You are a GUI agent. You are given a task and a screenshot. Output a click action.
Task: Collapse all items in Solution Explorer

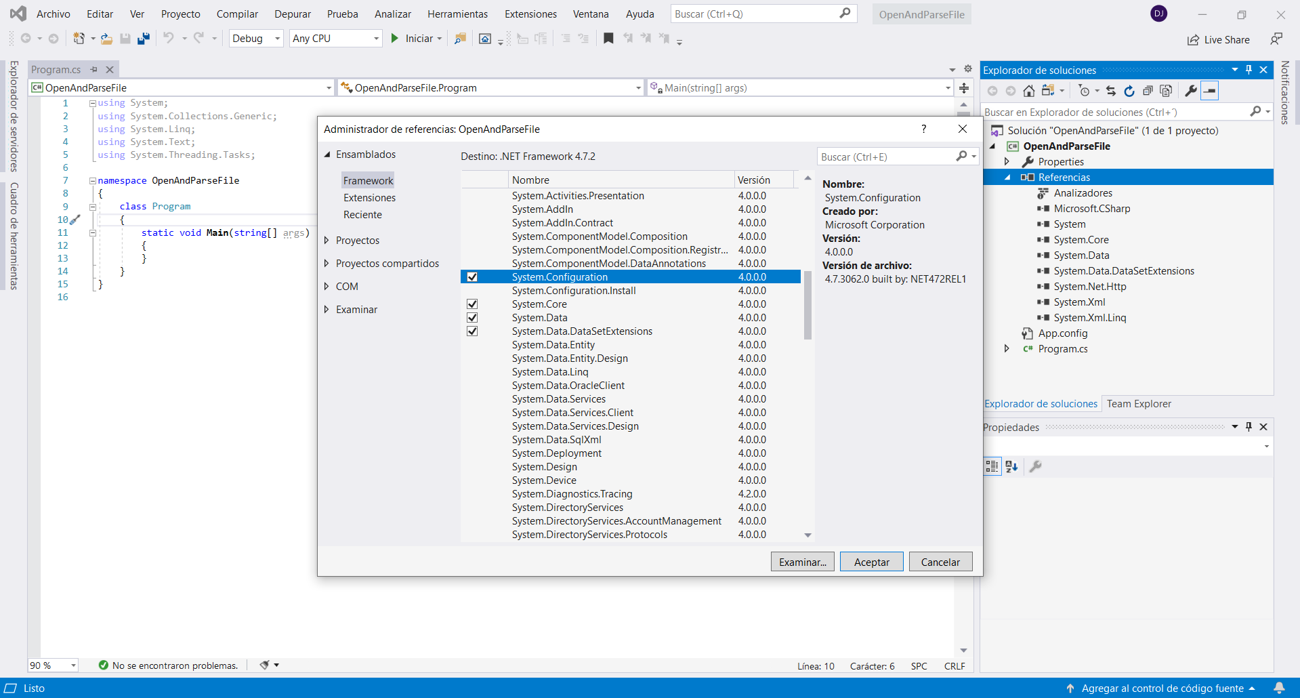(1148, 91)
